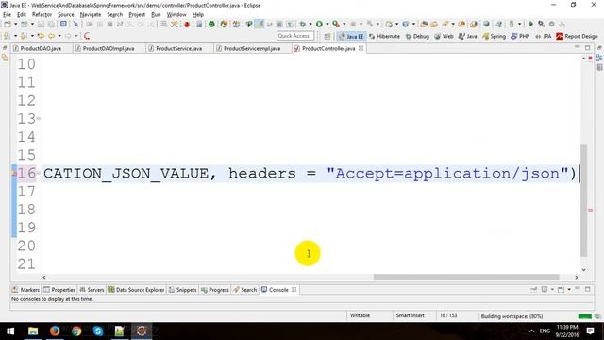This screenshot has width=604, height=340.
Task: Open the Navigate menu
Action: click(91, 15)
